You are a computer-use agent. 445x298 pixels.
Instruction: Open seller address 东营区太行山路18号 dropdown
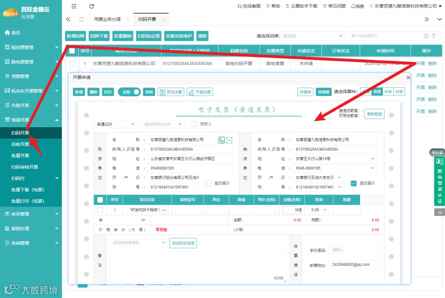click(335, 159)
